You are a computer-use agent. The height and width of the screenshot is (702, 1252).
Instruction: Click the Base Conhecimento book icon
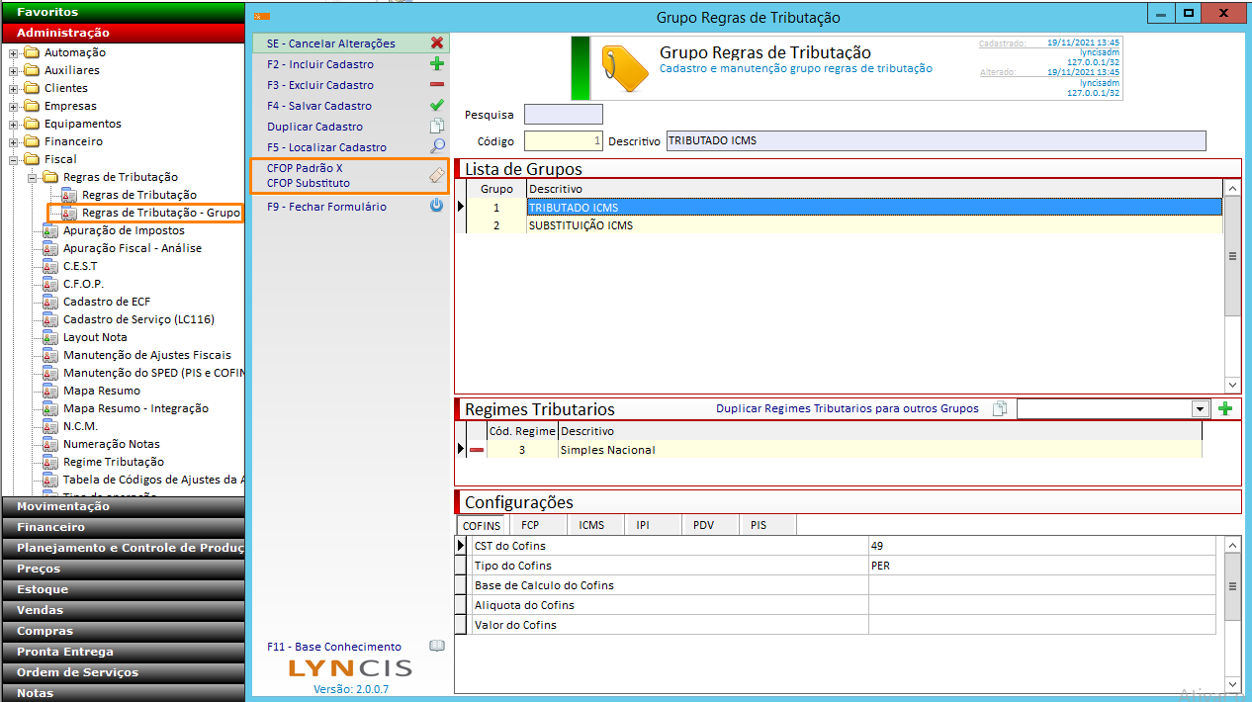tap(436, 647)
